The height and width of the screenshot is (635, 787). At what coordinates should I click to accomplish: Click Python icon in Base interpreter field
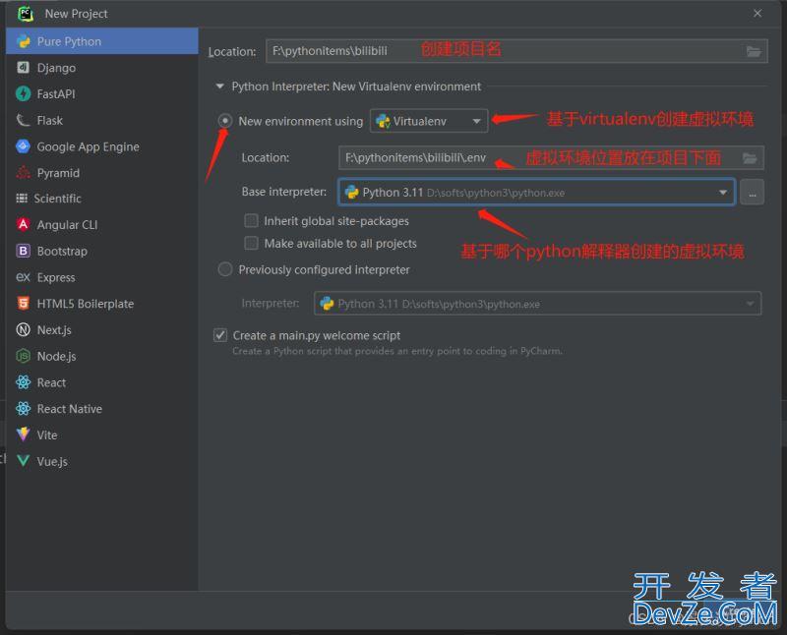click(352, 192)
